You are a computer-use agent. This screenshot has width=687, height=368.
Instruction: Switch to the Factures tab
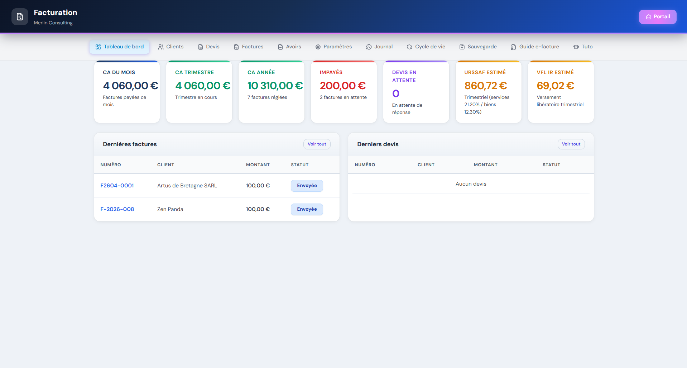click(x=249, y=47)
